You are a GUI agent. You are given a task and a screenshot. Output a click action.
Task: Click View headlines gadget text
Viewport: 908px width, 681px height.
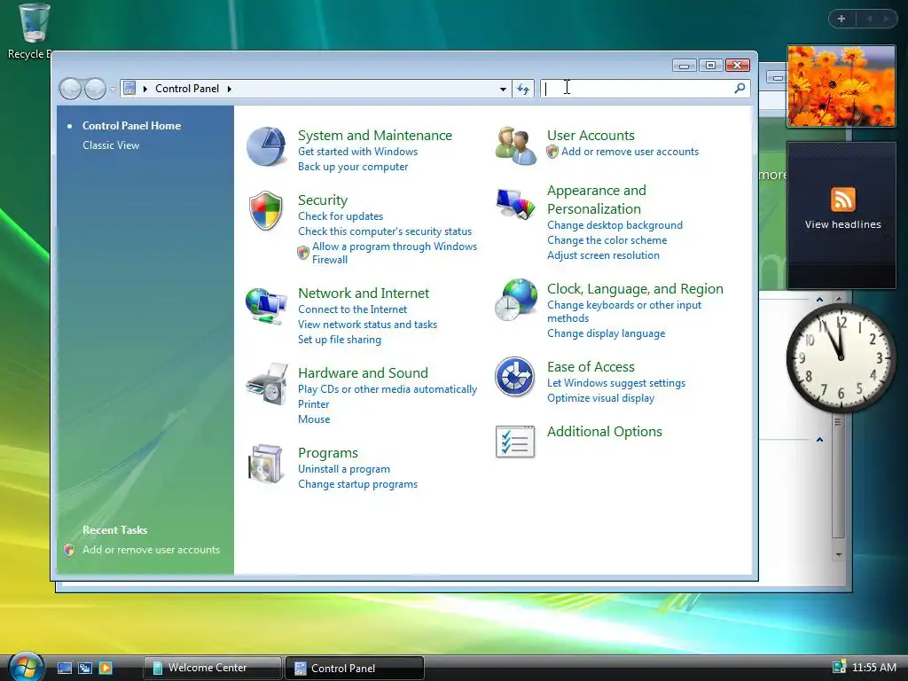842,224
